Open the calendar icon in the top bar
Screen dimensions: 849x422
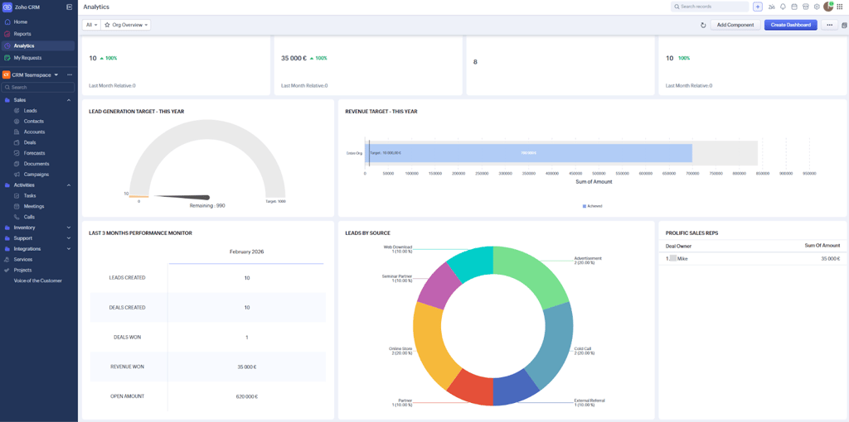click(794, 7)
